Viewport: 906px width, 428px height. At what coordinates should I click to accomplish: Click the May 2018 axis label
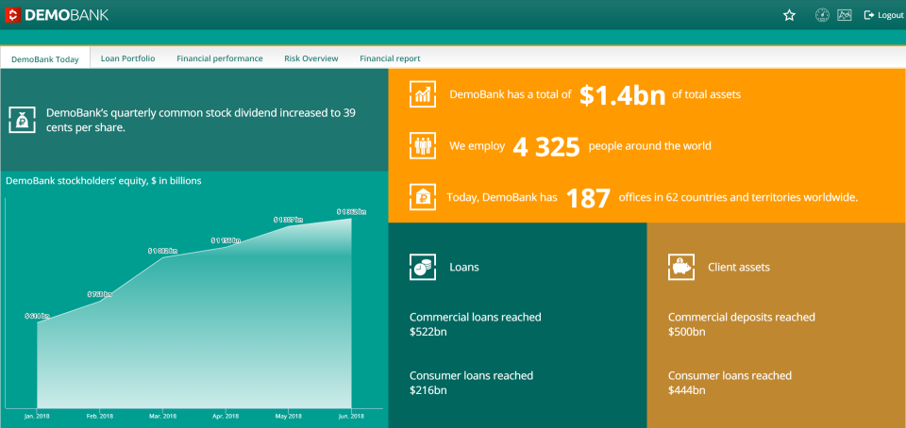289,416
